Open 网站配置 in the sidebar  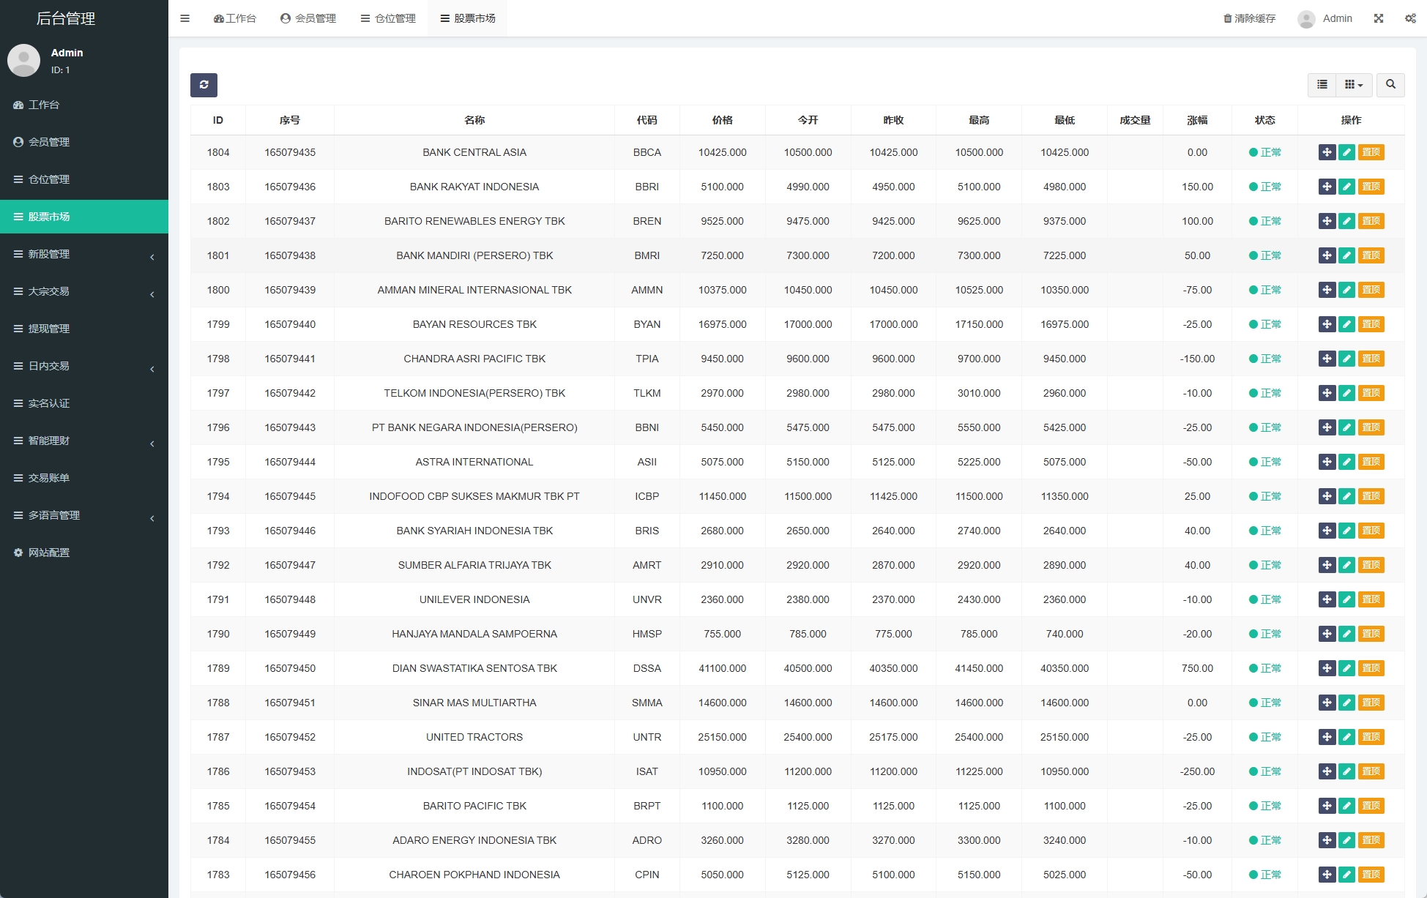tap(49, 553)
